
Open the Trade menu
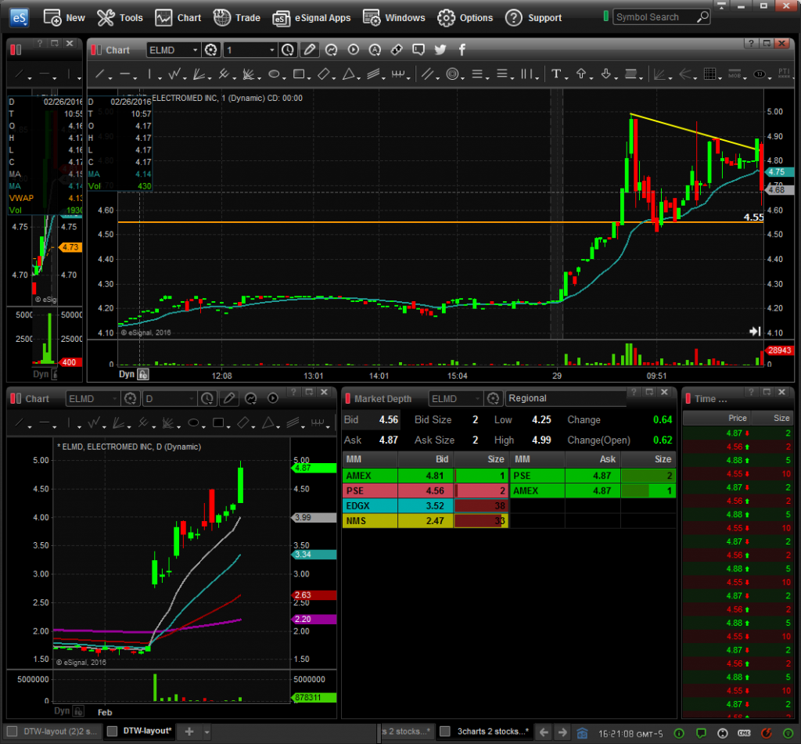pyautogui.click(x=236, y=18)
